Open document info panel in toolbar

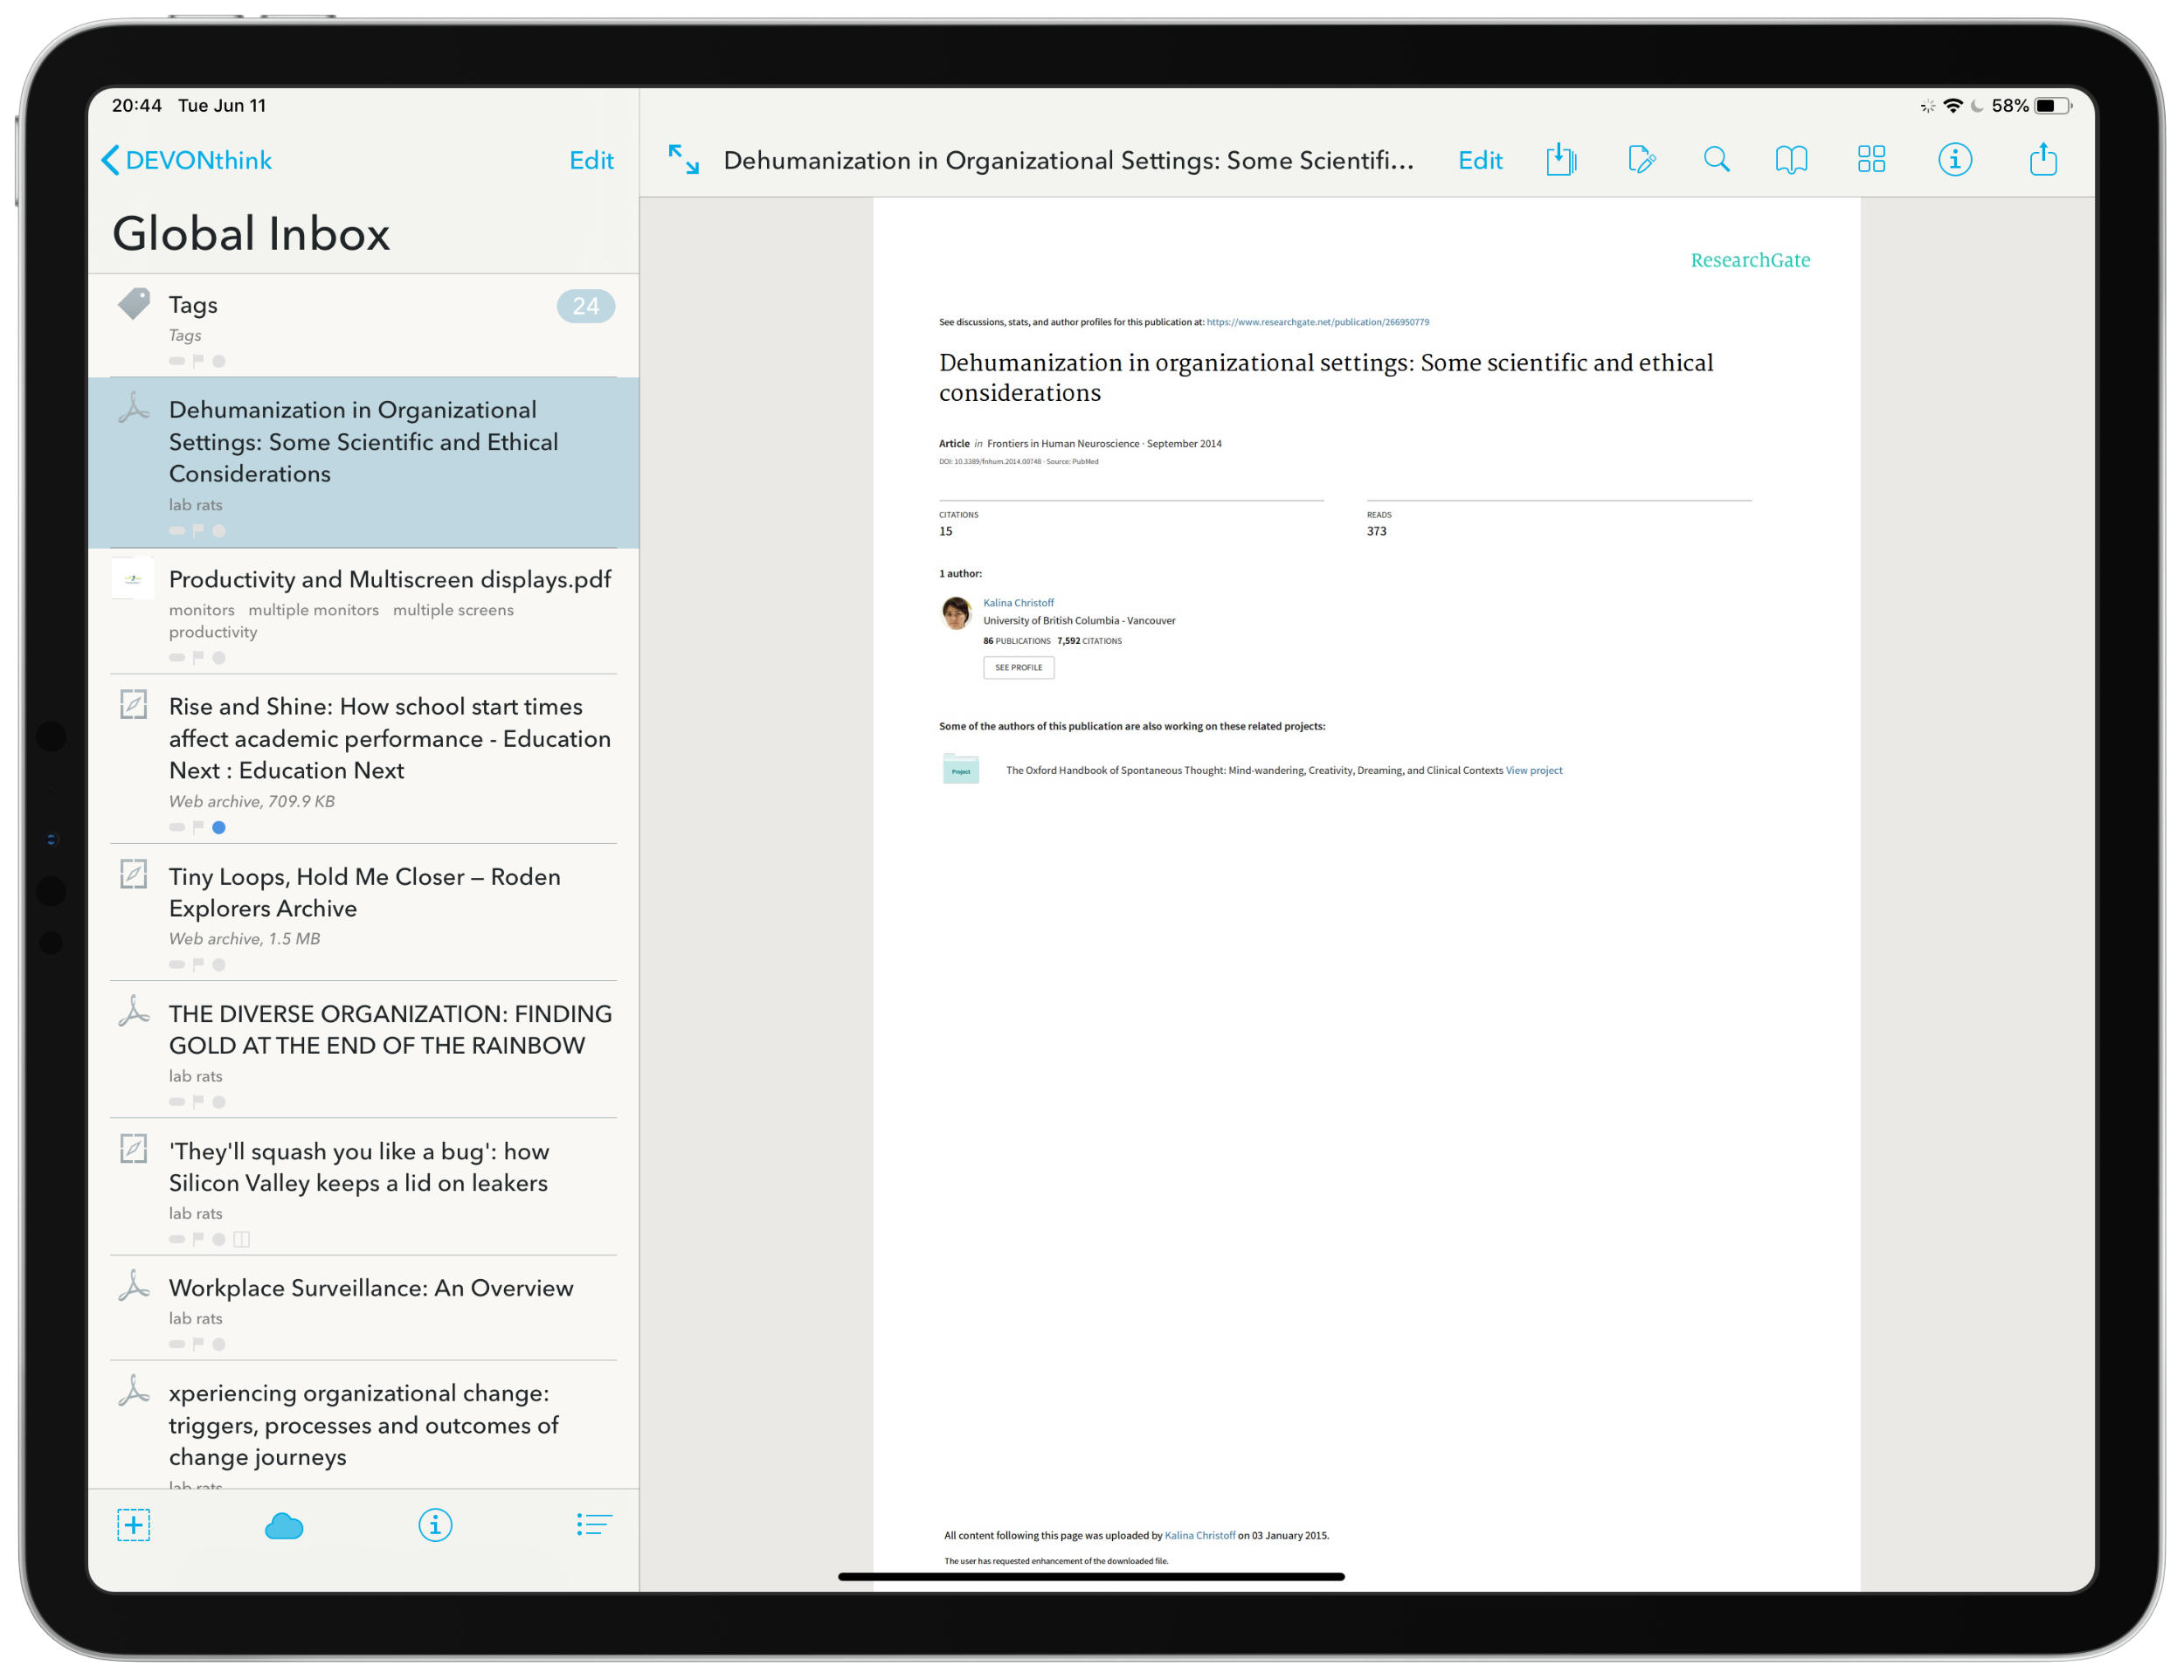coord(1954,160)
